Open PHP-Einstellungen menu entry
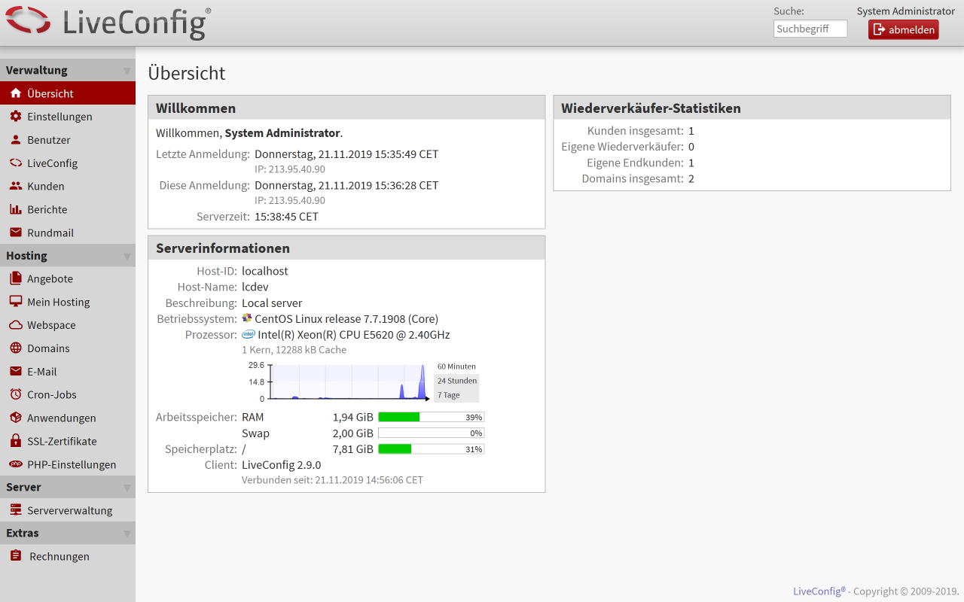 68,464
